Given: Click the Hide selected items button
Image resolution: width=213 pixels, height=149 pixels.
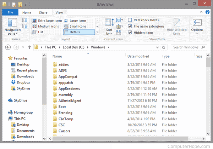Looking at the screenshot, I should tap(176, 27).
